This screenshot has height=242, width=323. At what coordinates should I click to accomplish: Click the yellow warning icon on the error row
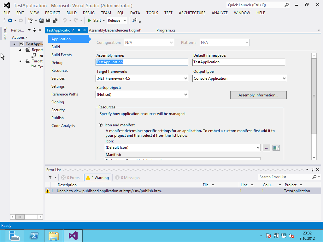click(x=48, y=191)
